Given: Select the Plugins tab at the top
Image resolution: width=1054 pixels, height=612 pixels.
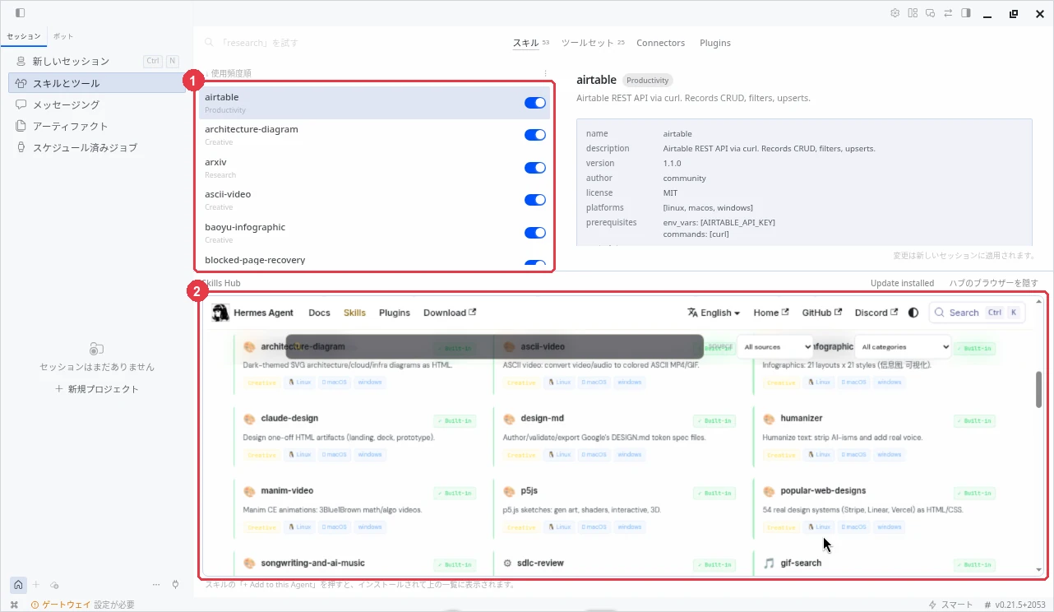Looking at the screenshot, I should pos(715,43).
